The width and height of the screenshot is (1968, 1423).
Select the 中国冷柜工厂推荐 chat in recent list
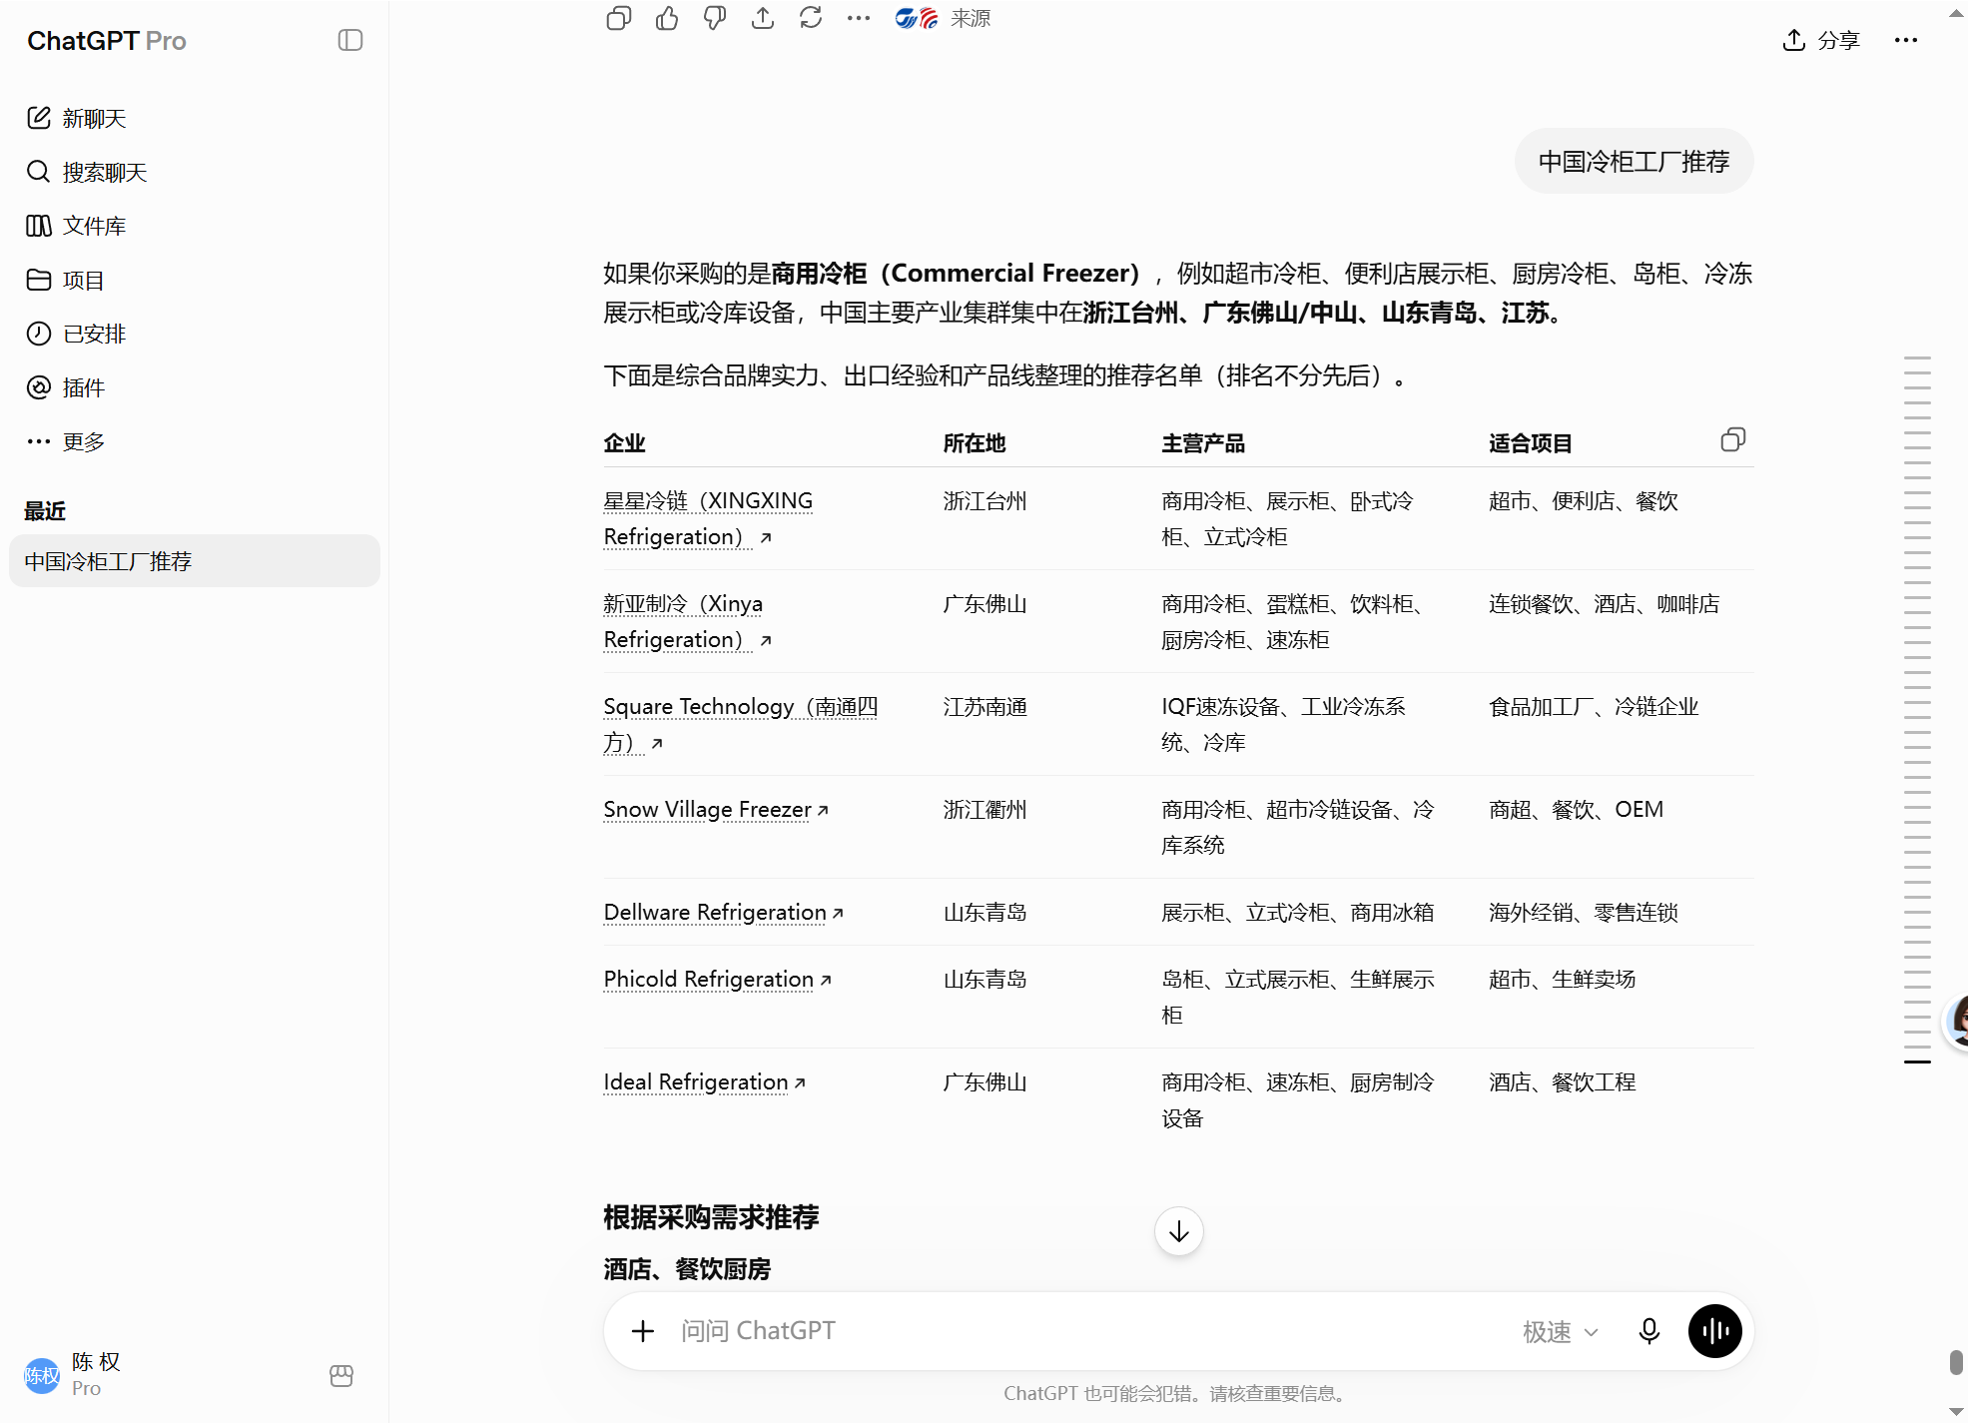(195, 561)
